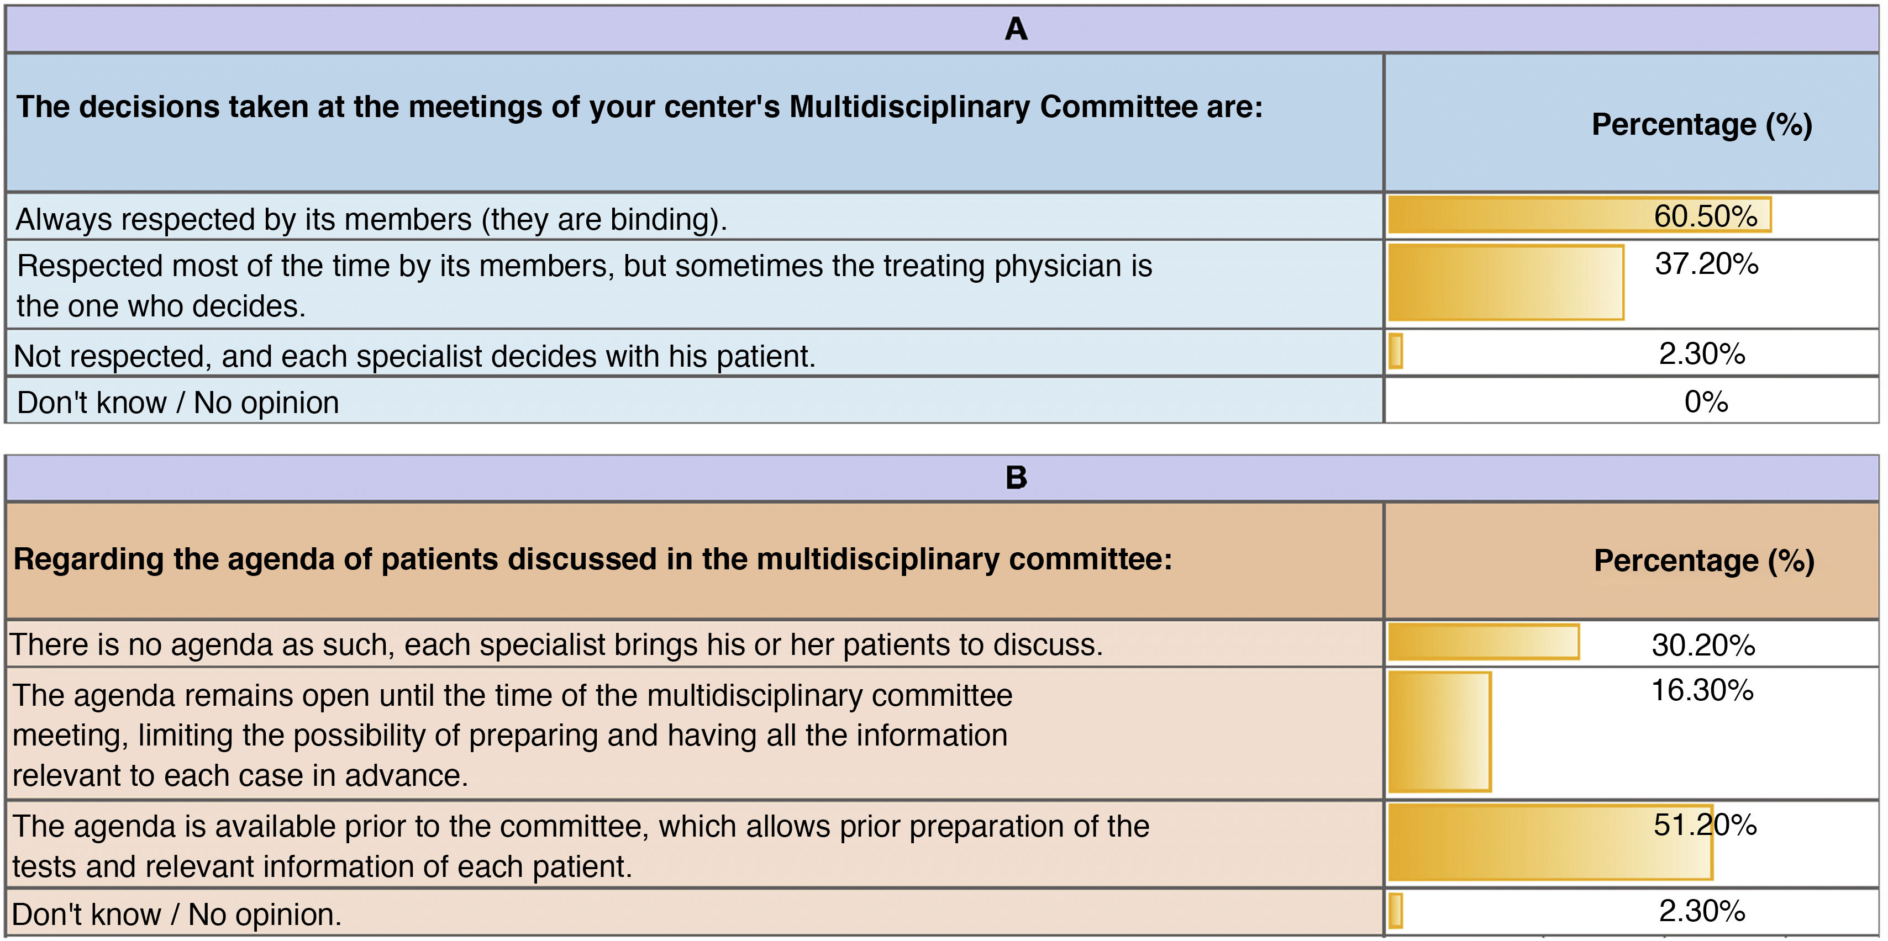
Task: Click Percentage (%) header in table A
Action: pyautogui.click(x=1701, y=124)
